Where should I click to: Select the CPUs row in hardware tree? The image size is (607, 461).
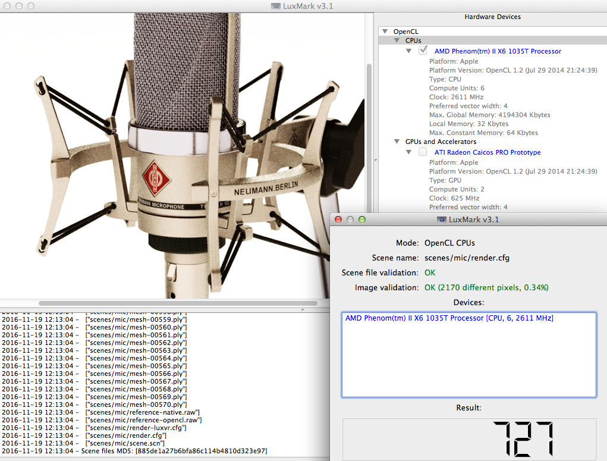coord(493,40)
